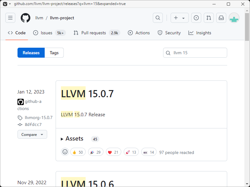The height and width of the screenshot is (187, 250).
Task: Switch to the Issues tab
Action: pyautogui.click(x=49, y=33)
